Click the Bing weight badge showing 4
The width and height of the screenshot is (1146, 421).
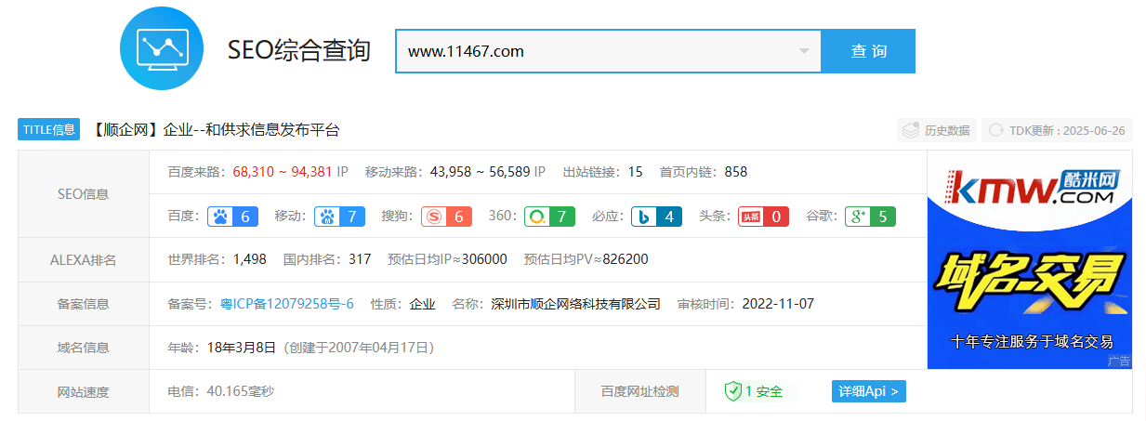tap(656, 217)
